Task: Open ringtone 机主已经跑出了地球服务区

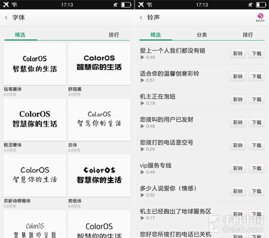Action: (175, 211)
